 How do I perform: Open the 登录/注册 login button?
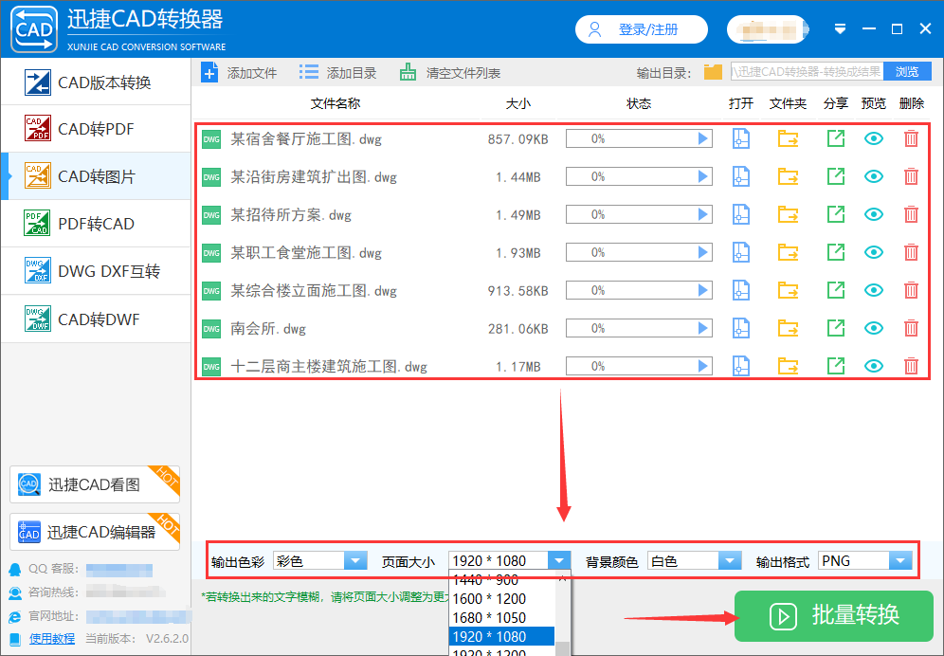point(641,29)
